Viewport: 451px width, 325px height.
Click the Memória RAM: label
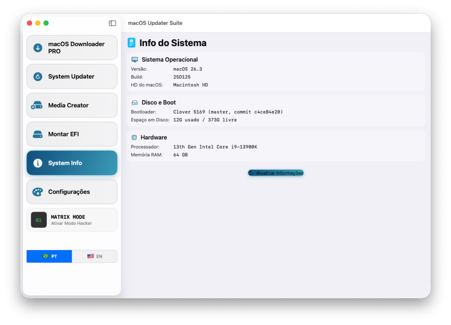tap(147, 155)
